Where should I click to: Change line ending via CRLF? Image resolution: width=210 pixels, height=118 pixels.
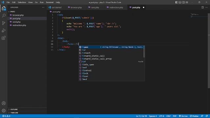coord(168,116)
